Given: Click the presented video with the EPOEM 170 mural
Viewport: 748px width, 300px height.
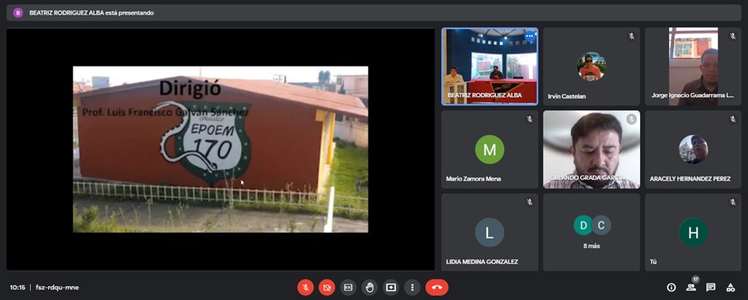Looking at the screenshot, I should pyautogui.click(x=220, y=149).
